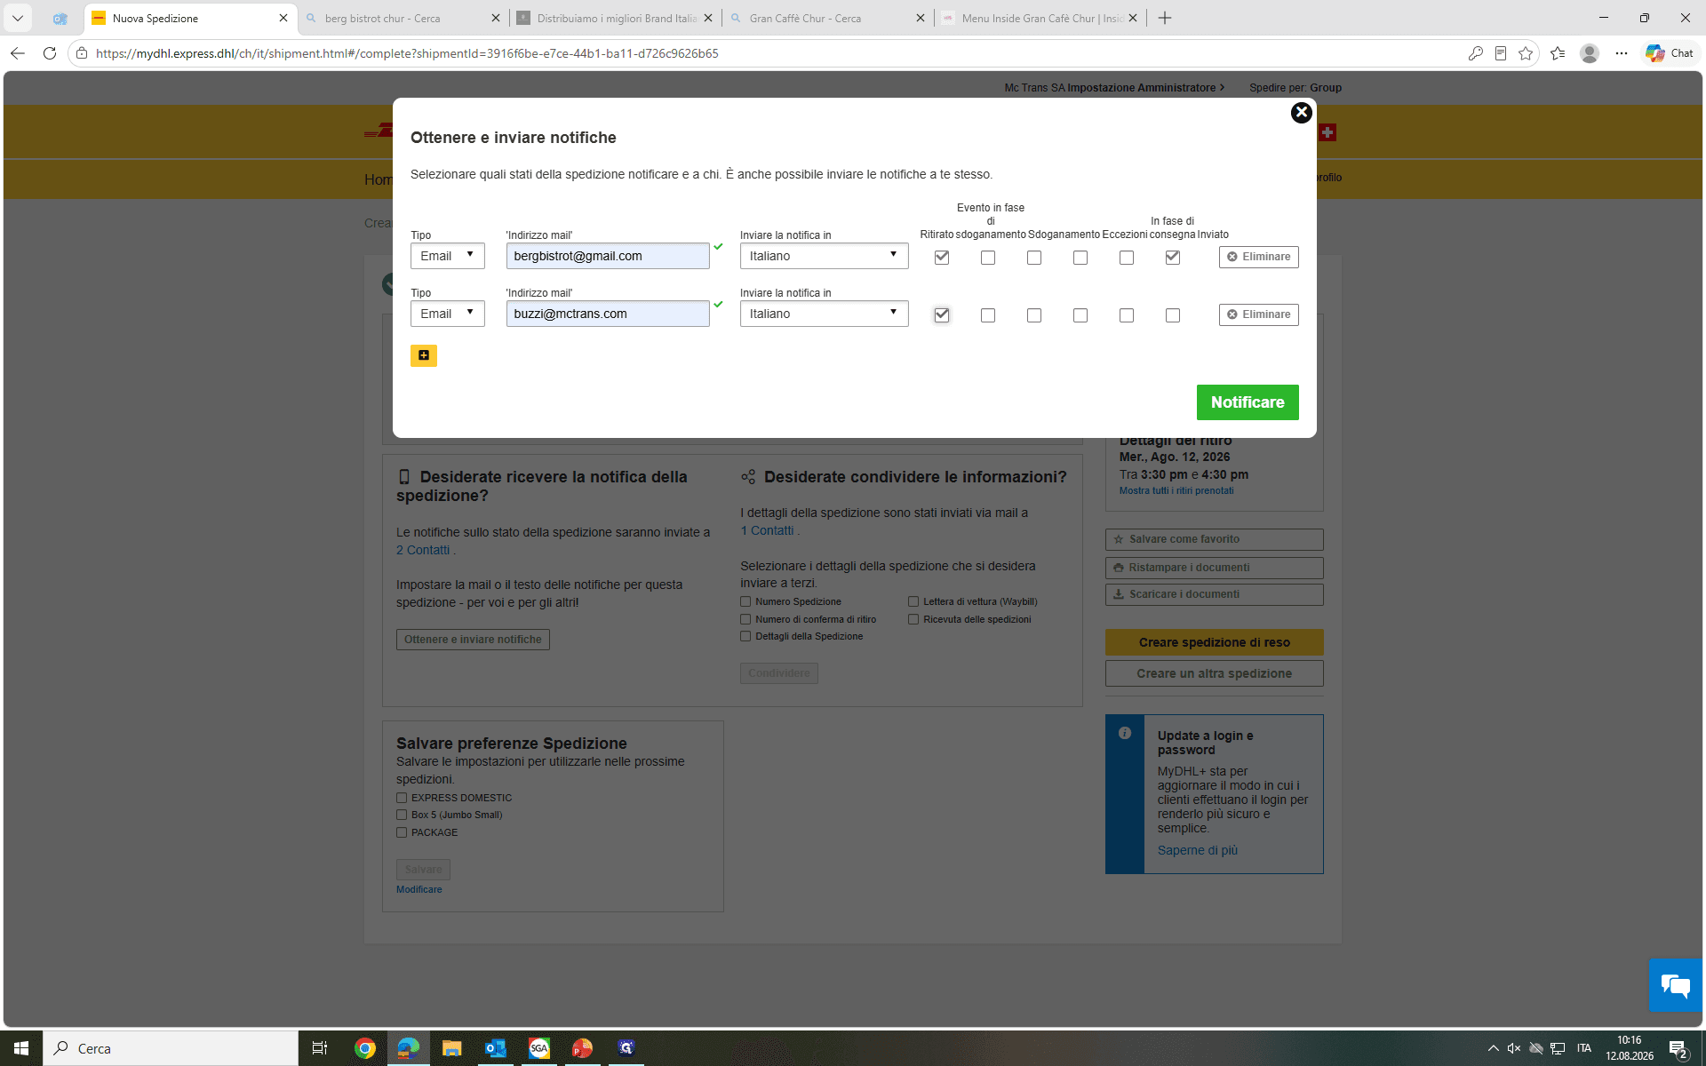
Task: Open File Explorer from taskbar
Action: point(451,1048)
